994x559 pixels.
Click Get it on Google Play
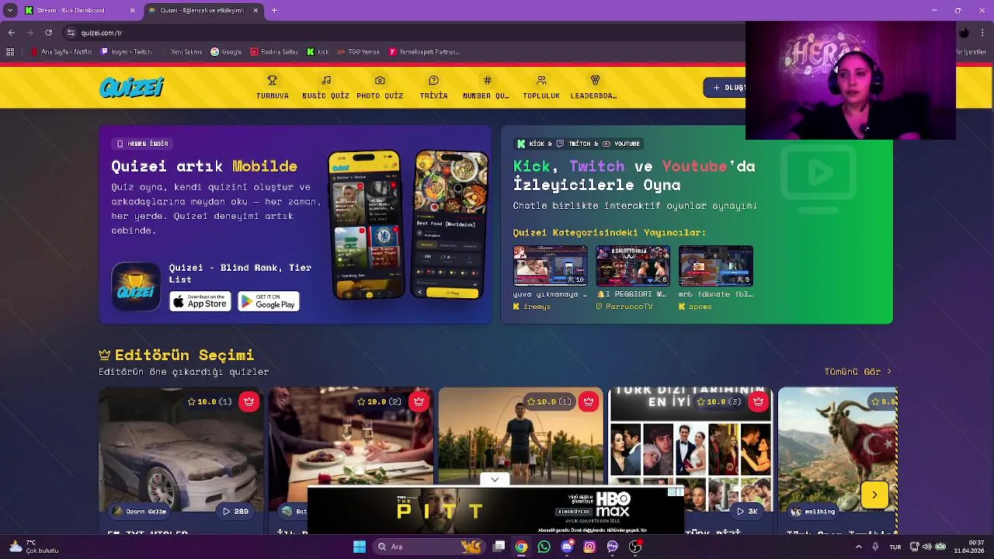269,301
